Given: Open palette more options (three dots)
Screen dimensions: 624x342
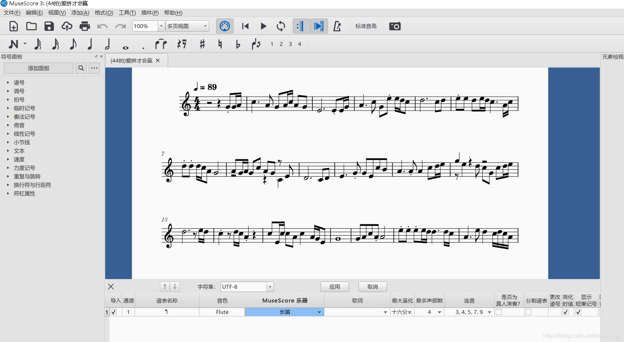Looking at the screenshot, I should [x=94, y=68].
